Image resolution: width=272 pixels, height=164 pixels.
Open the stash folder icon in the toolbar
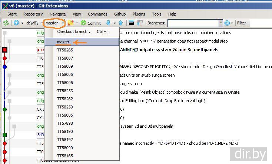click(x=70, y=23)
